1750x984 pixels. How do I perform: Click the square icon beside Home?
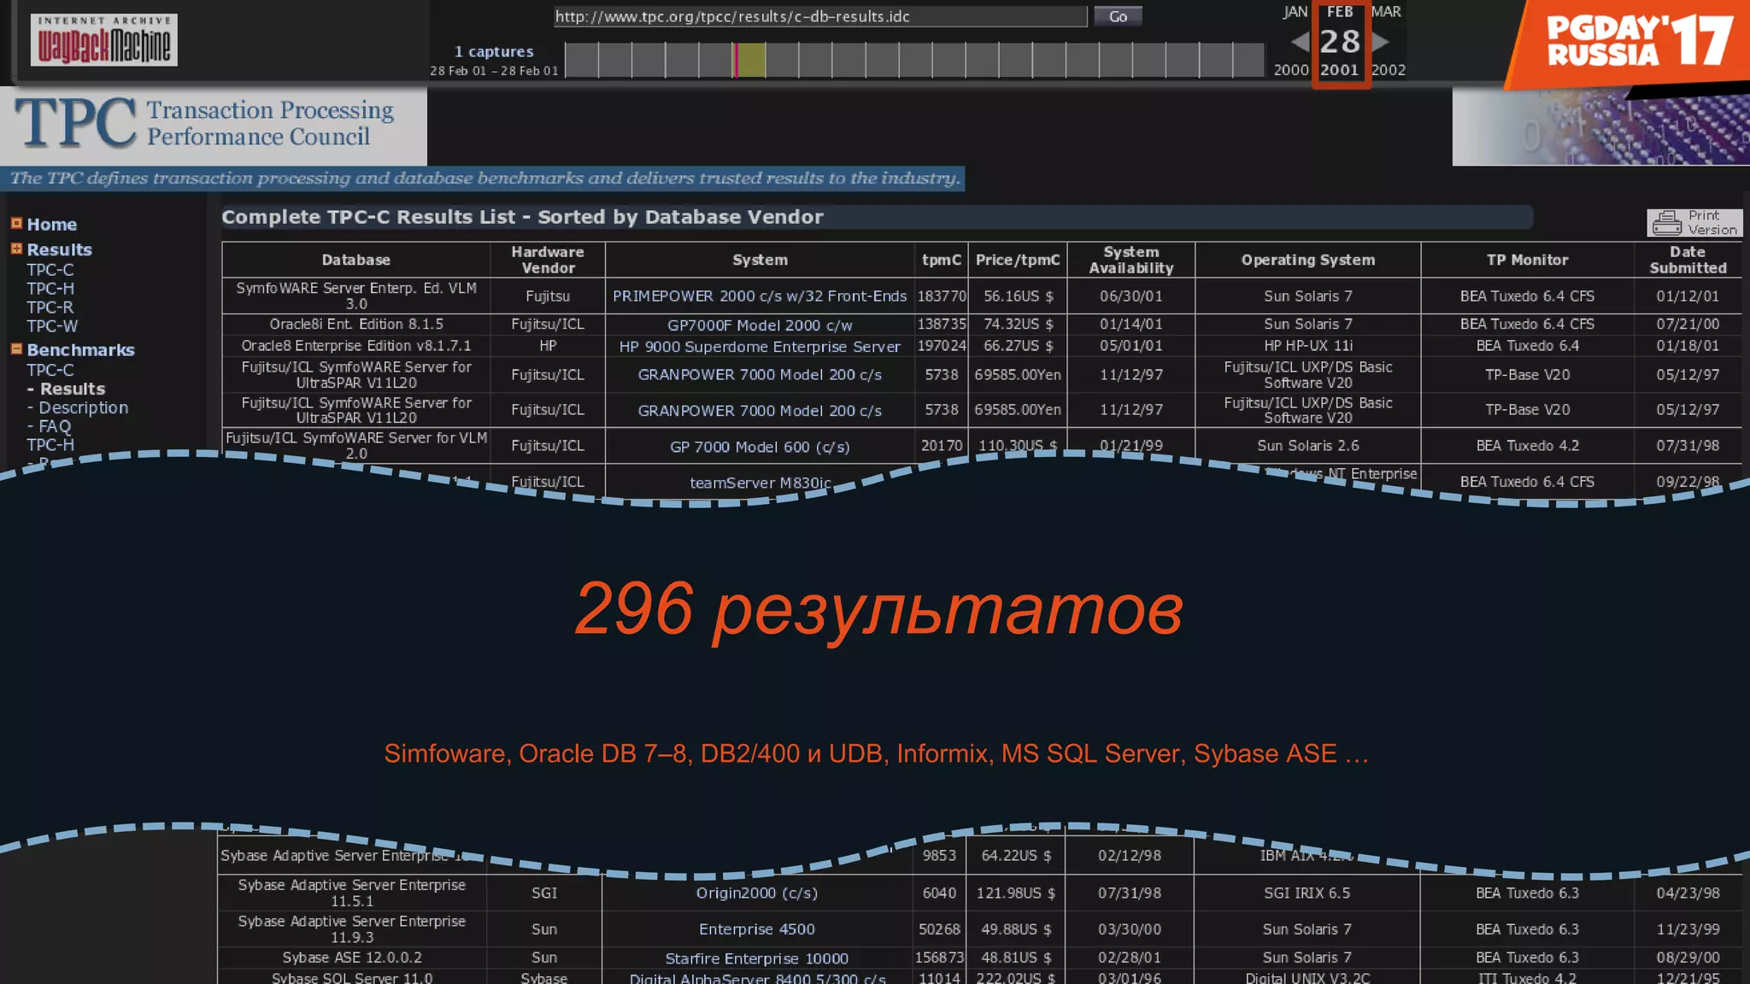click(x=16, y=224)
